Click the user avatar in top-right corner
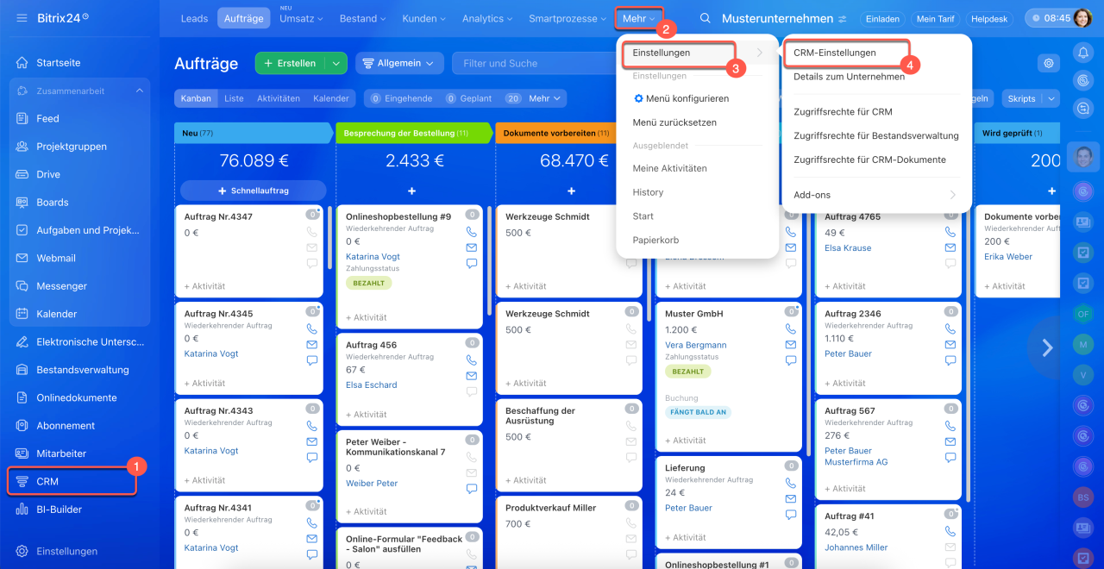 click(1082, 18)
